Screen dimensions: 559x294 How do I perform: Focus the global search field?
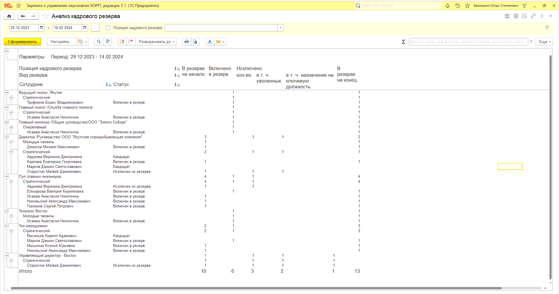click(399, 6)
